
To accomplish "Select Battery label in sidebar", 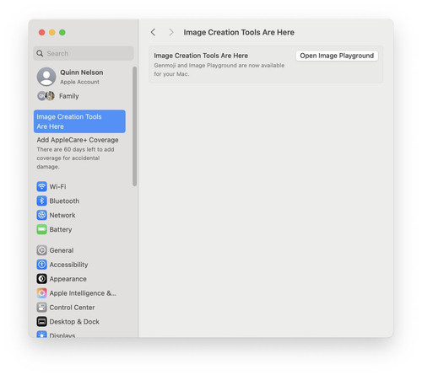I will click(x=61, y=229).
